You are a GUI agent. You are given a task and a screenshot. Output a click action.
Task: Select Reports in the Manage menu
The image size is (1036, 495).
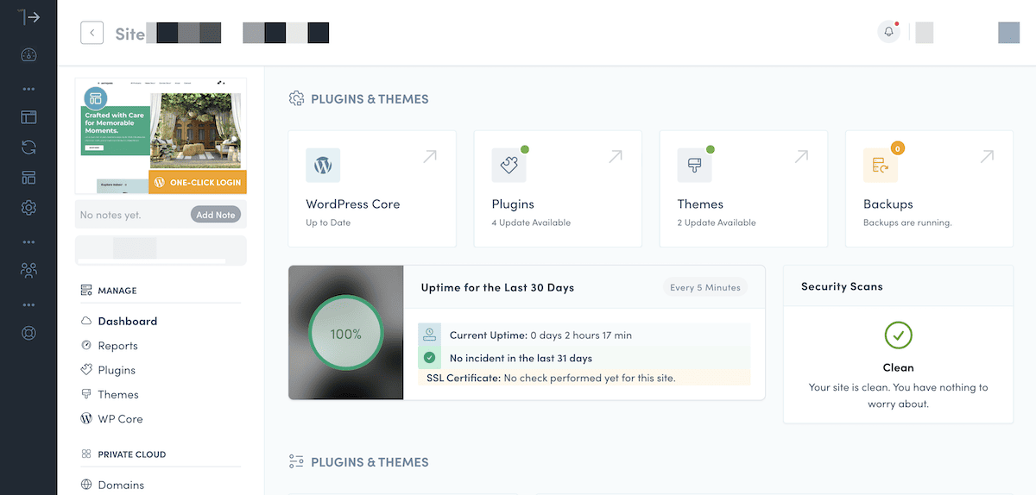[117, 346]
